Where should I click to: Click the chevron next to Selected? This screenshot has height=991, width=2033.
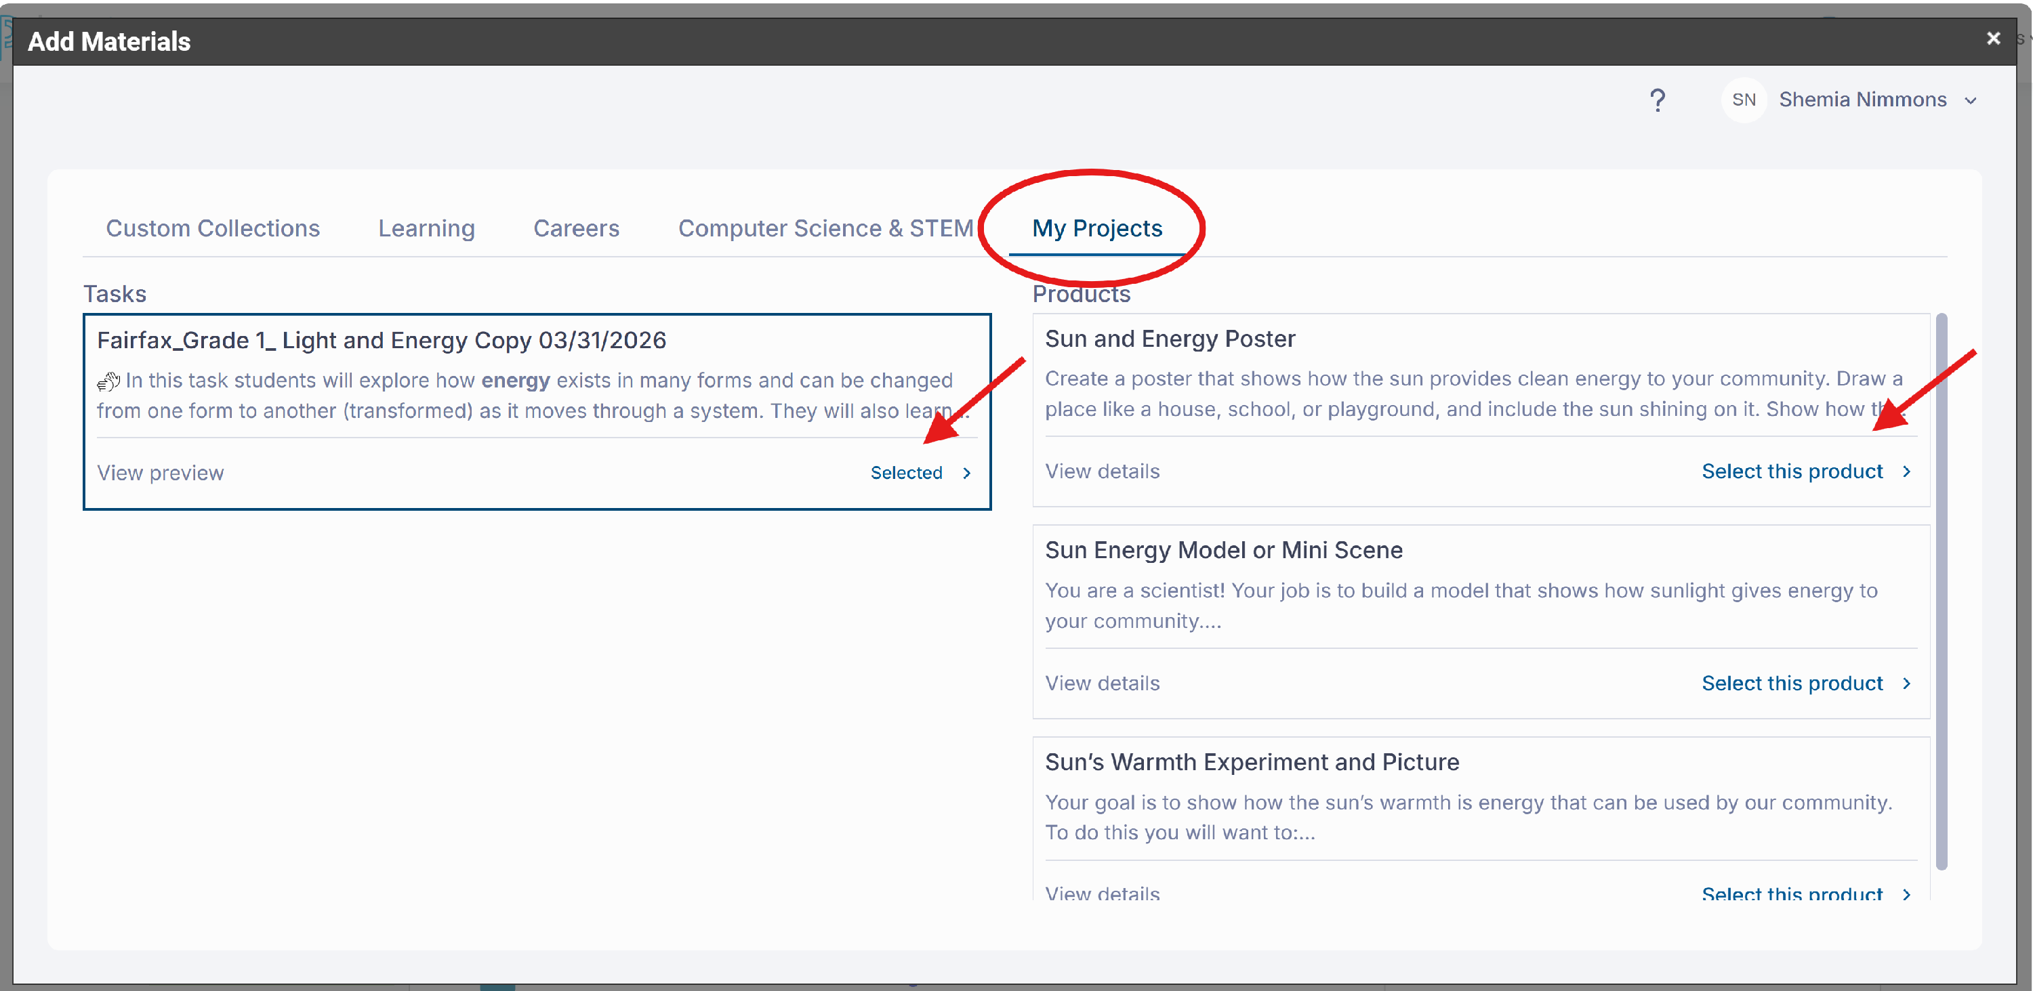967,473
